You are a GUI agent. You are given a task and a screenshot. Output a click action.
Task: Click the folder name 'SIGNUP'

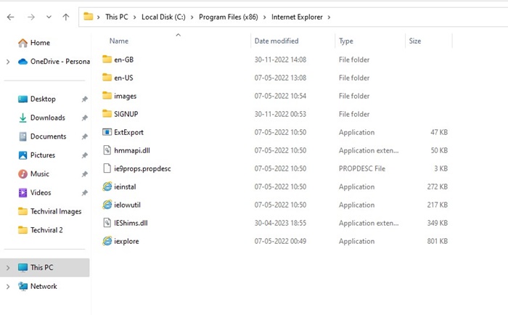(x=126, y=114)
